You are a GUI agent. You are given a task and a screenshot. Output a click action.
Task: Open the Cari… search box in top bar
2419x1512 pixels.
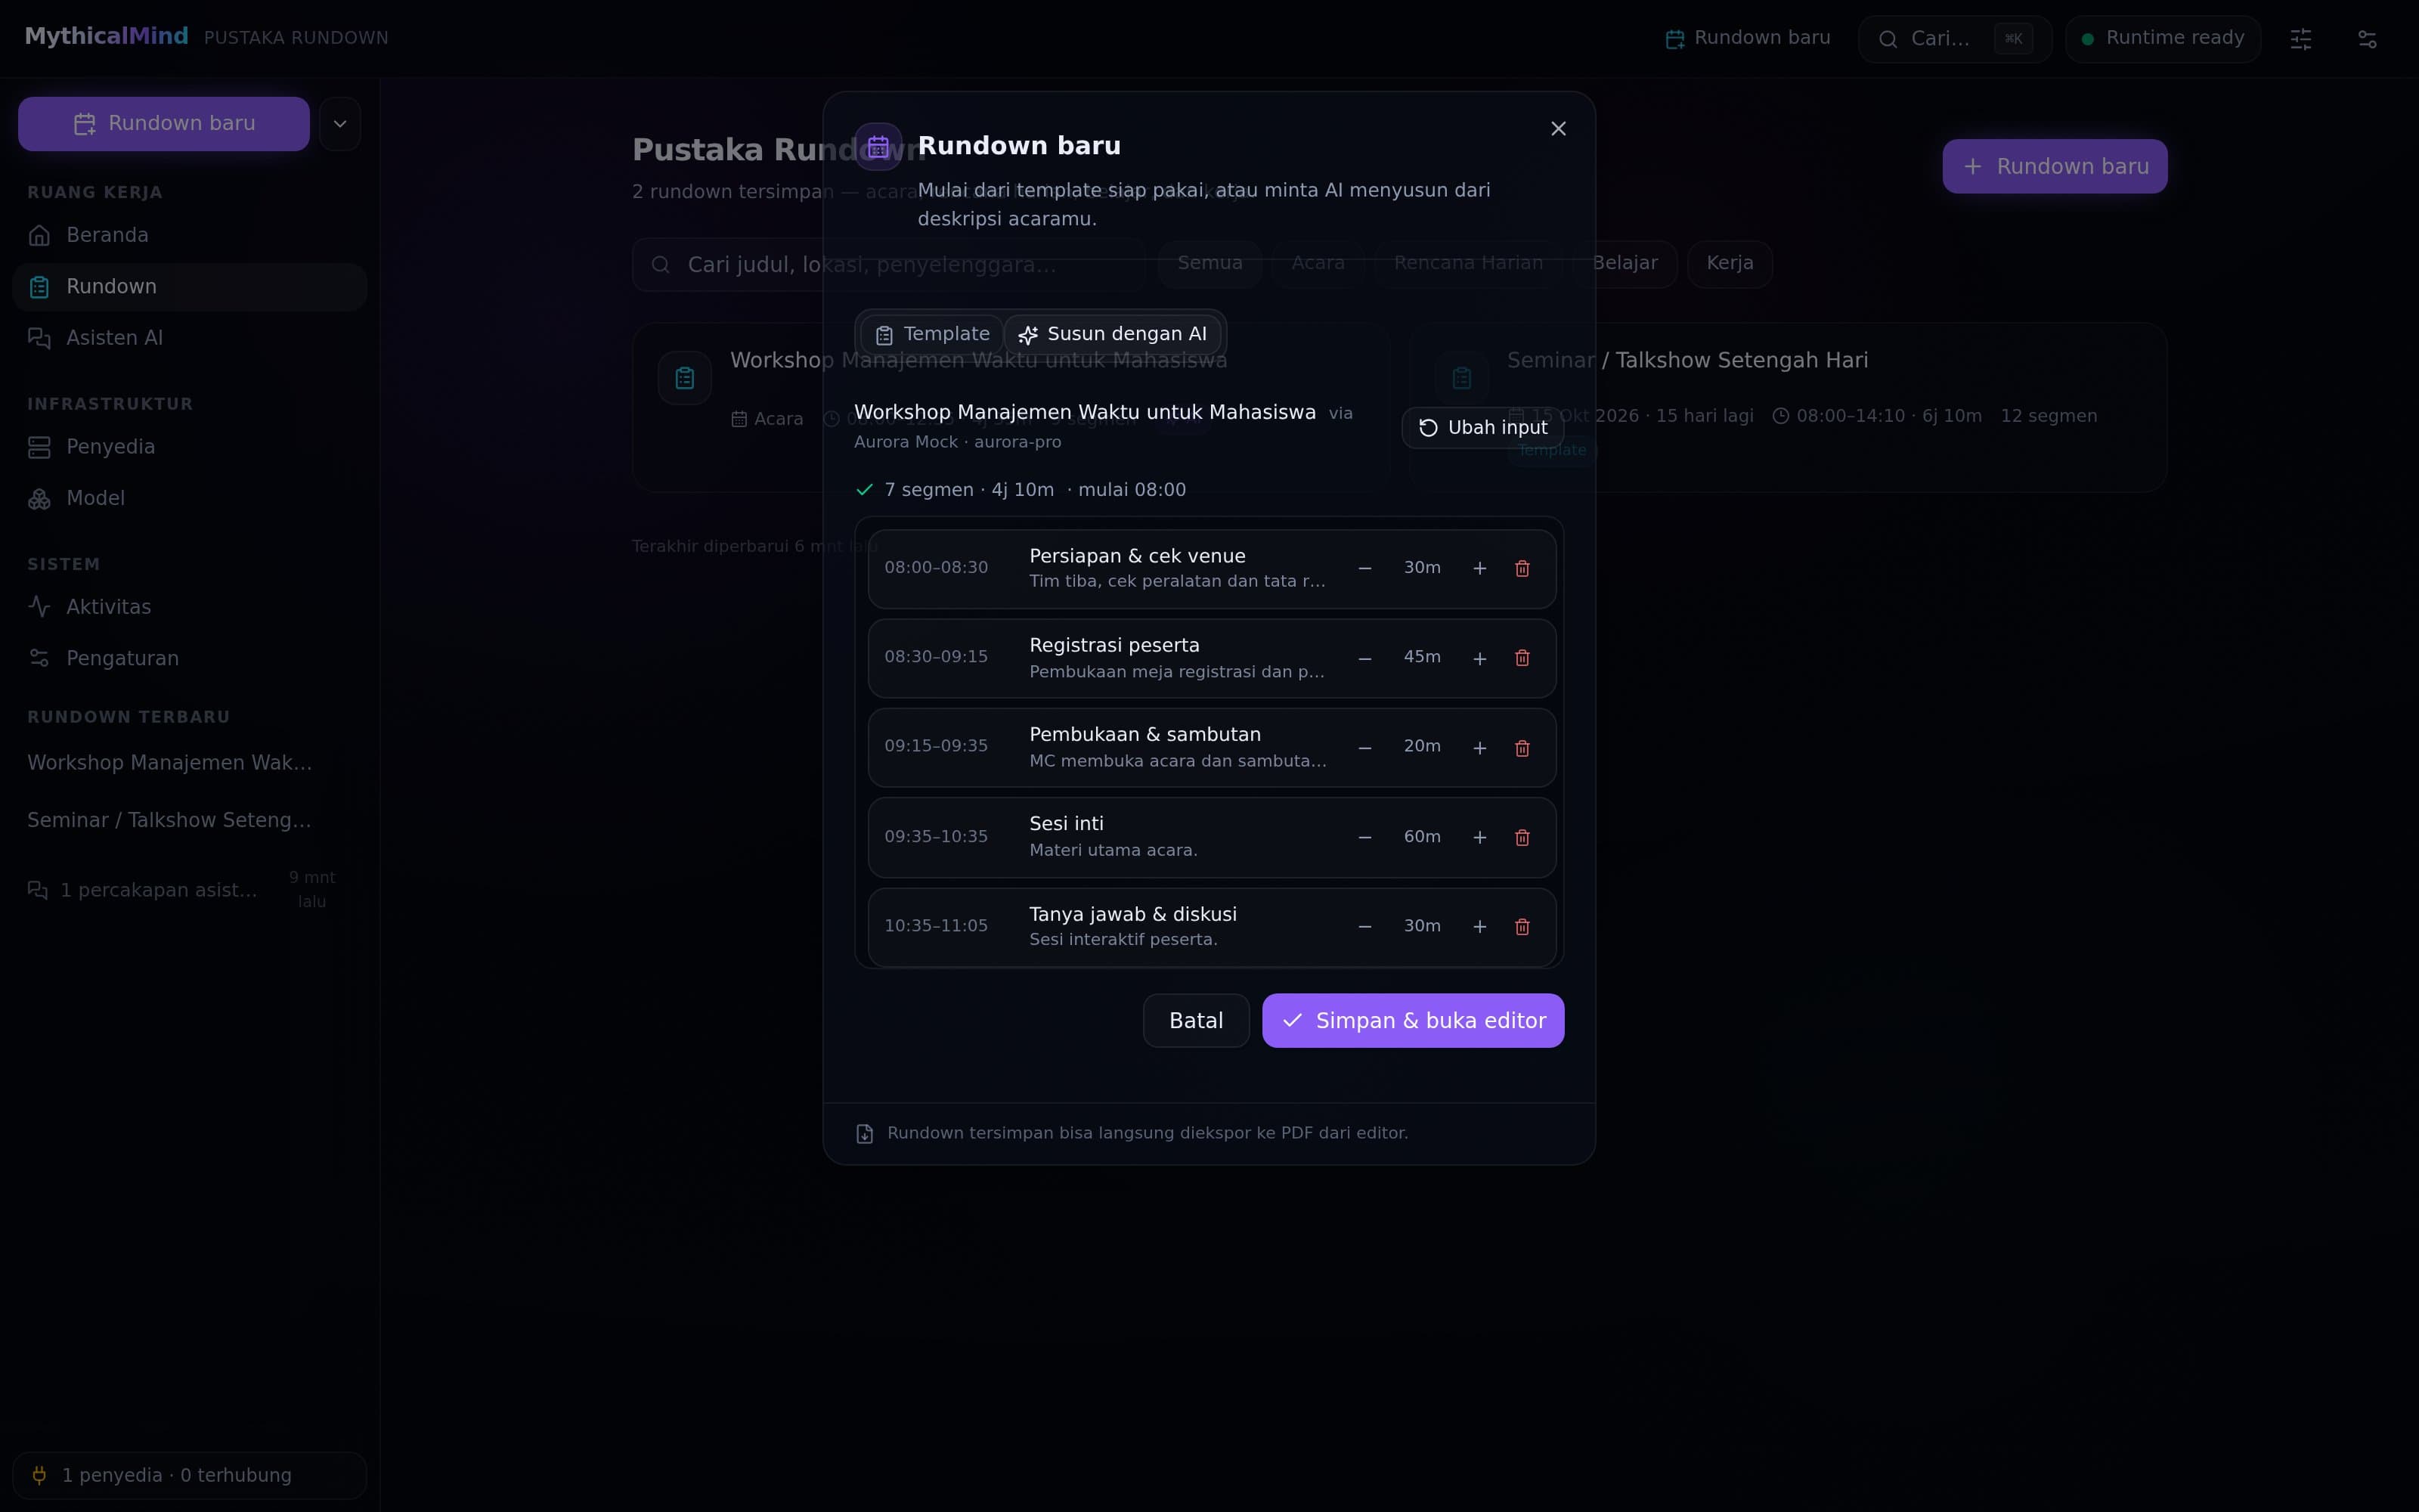[1954, 39]
